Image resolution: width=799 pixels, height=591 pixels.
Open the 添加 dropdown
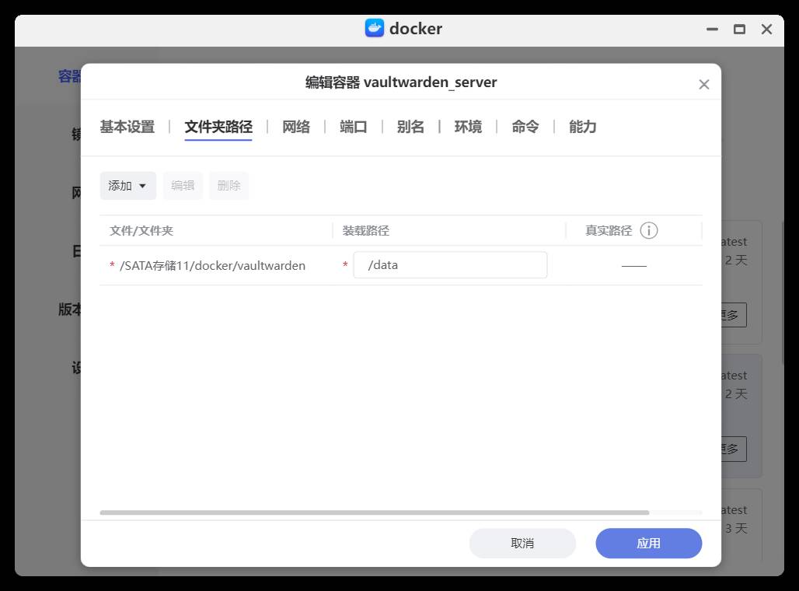pyautogui.click(x=128, y=186)
